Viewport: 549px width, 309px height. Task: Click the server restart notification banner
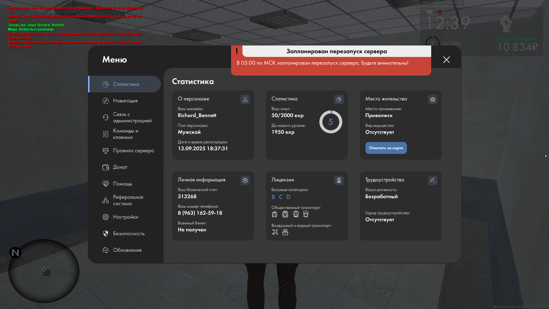point(331,63)
